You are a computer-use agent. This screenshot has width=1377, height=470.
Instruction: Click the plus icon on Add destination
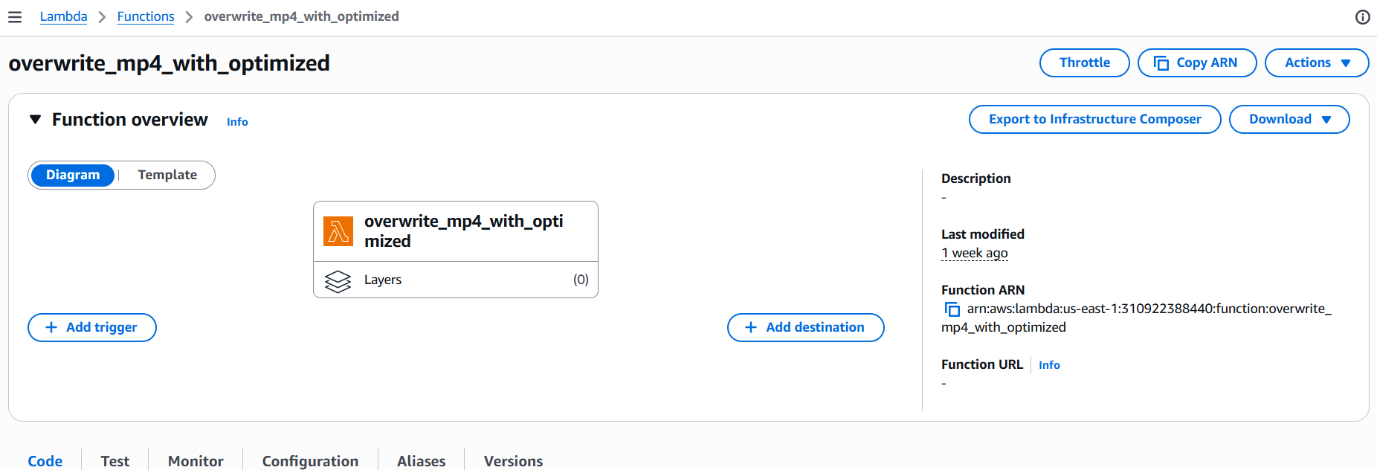[751, 327]
